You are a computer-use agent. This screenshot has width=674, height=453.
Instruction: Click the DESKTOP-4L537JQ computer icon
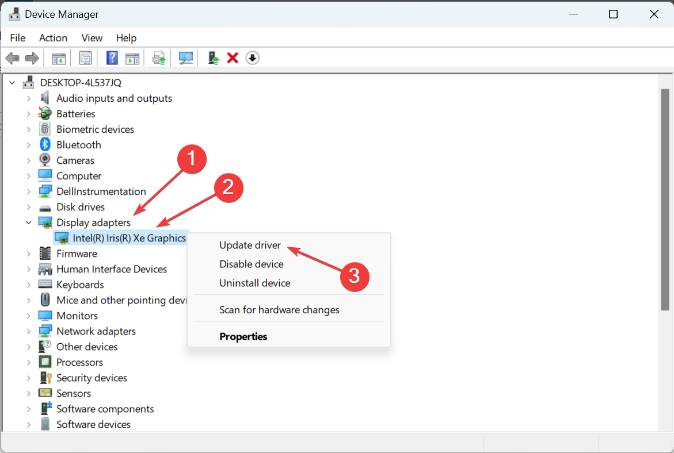pyautogui.click(x=28, y=82)
